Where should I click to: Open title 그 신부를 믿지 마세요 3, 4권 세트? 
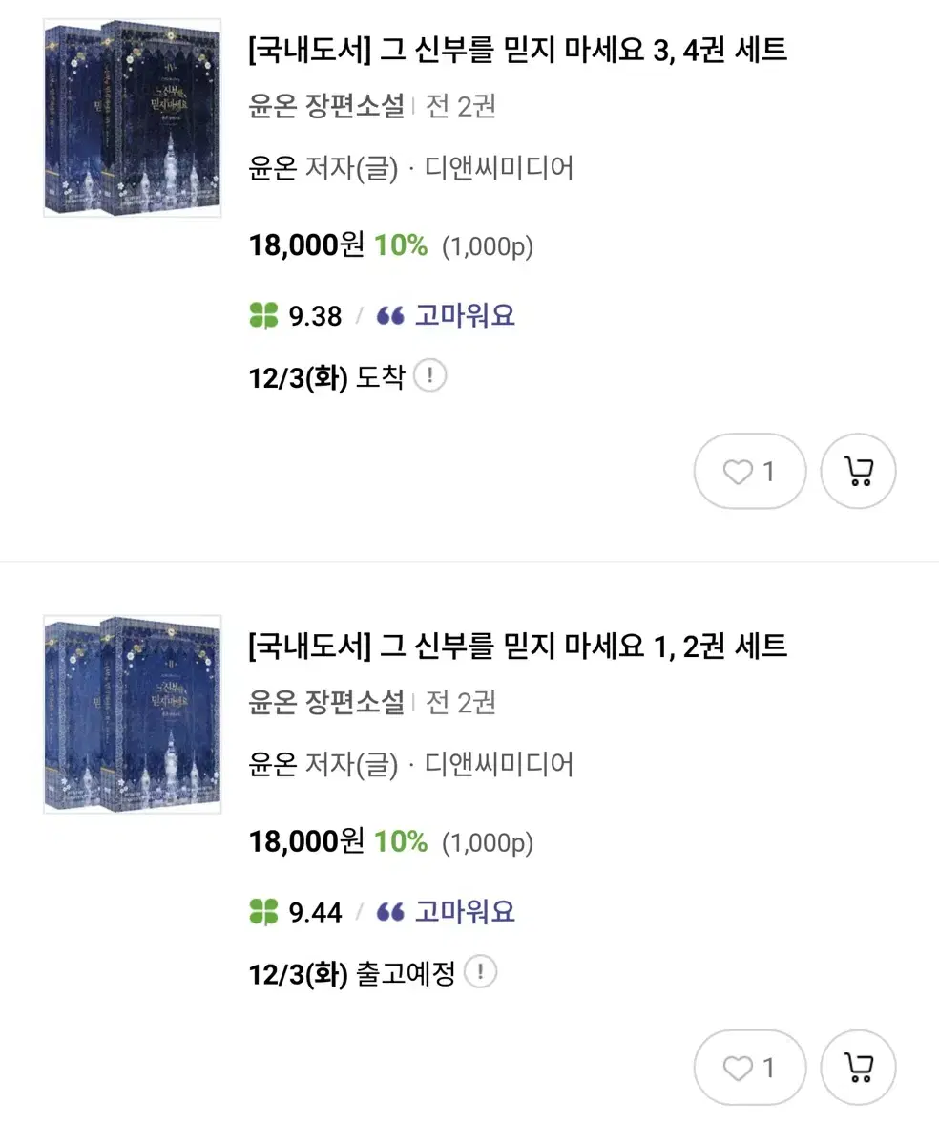pos(517,50)
